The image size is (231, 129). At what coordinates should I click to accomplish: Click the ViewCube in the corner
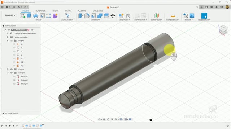pos(223,30)
